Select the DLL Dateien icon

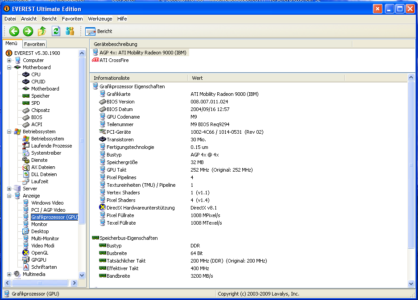[x=26, y=174]
